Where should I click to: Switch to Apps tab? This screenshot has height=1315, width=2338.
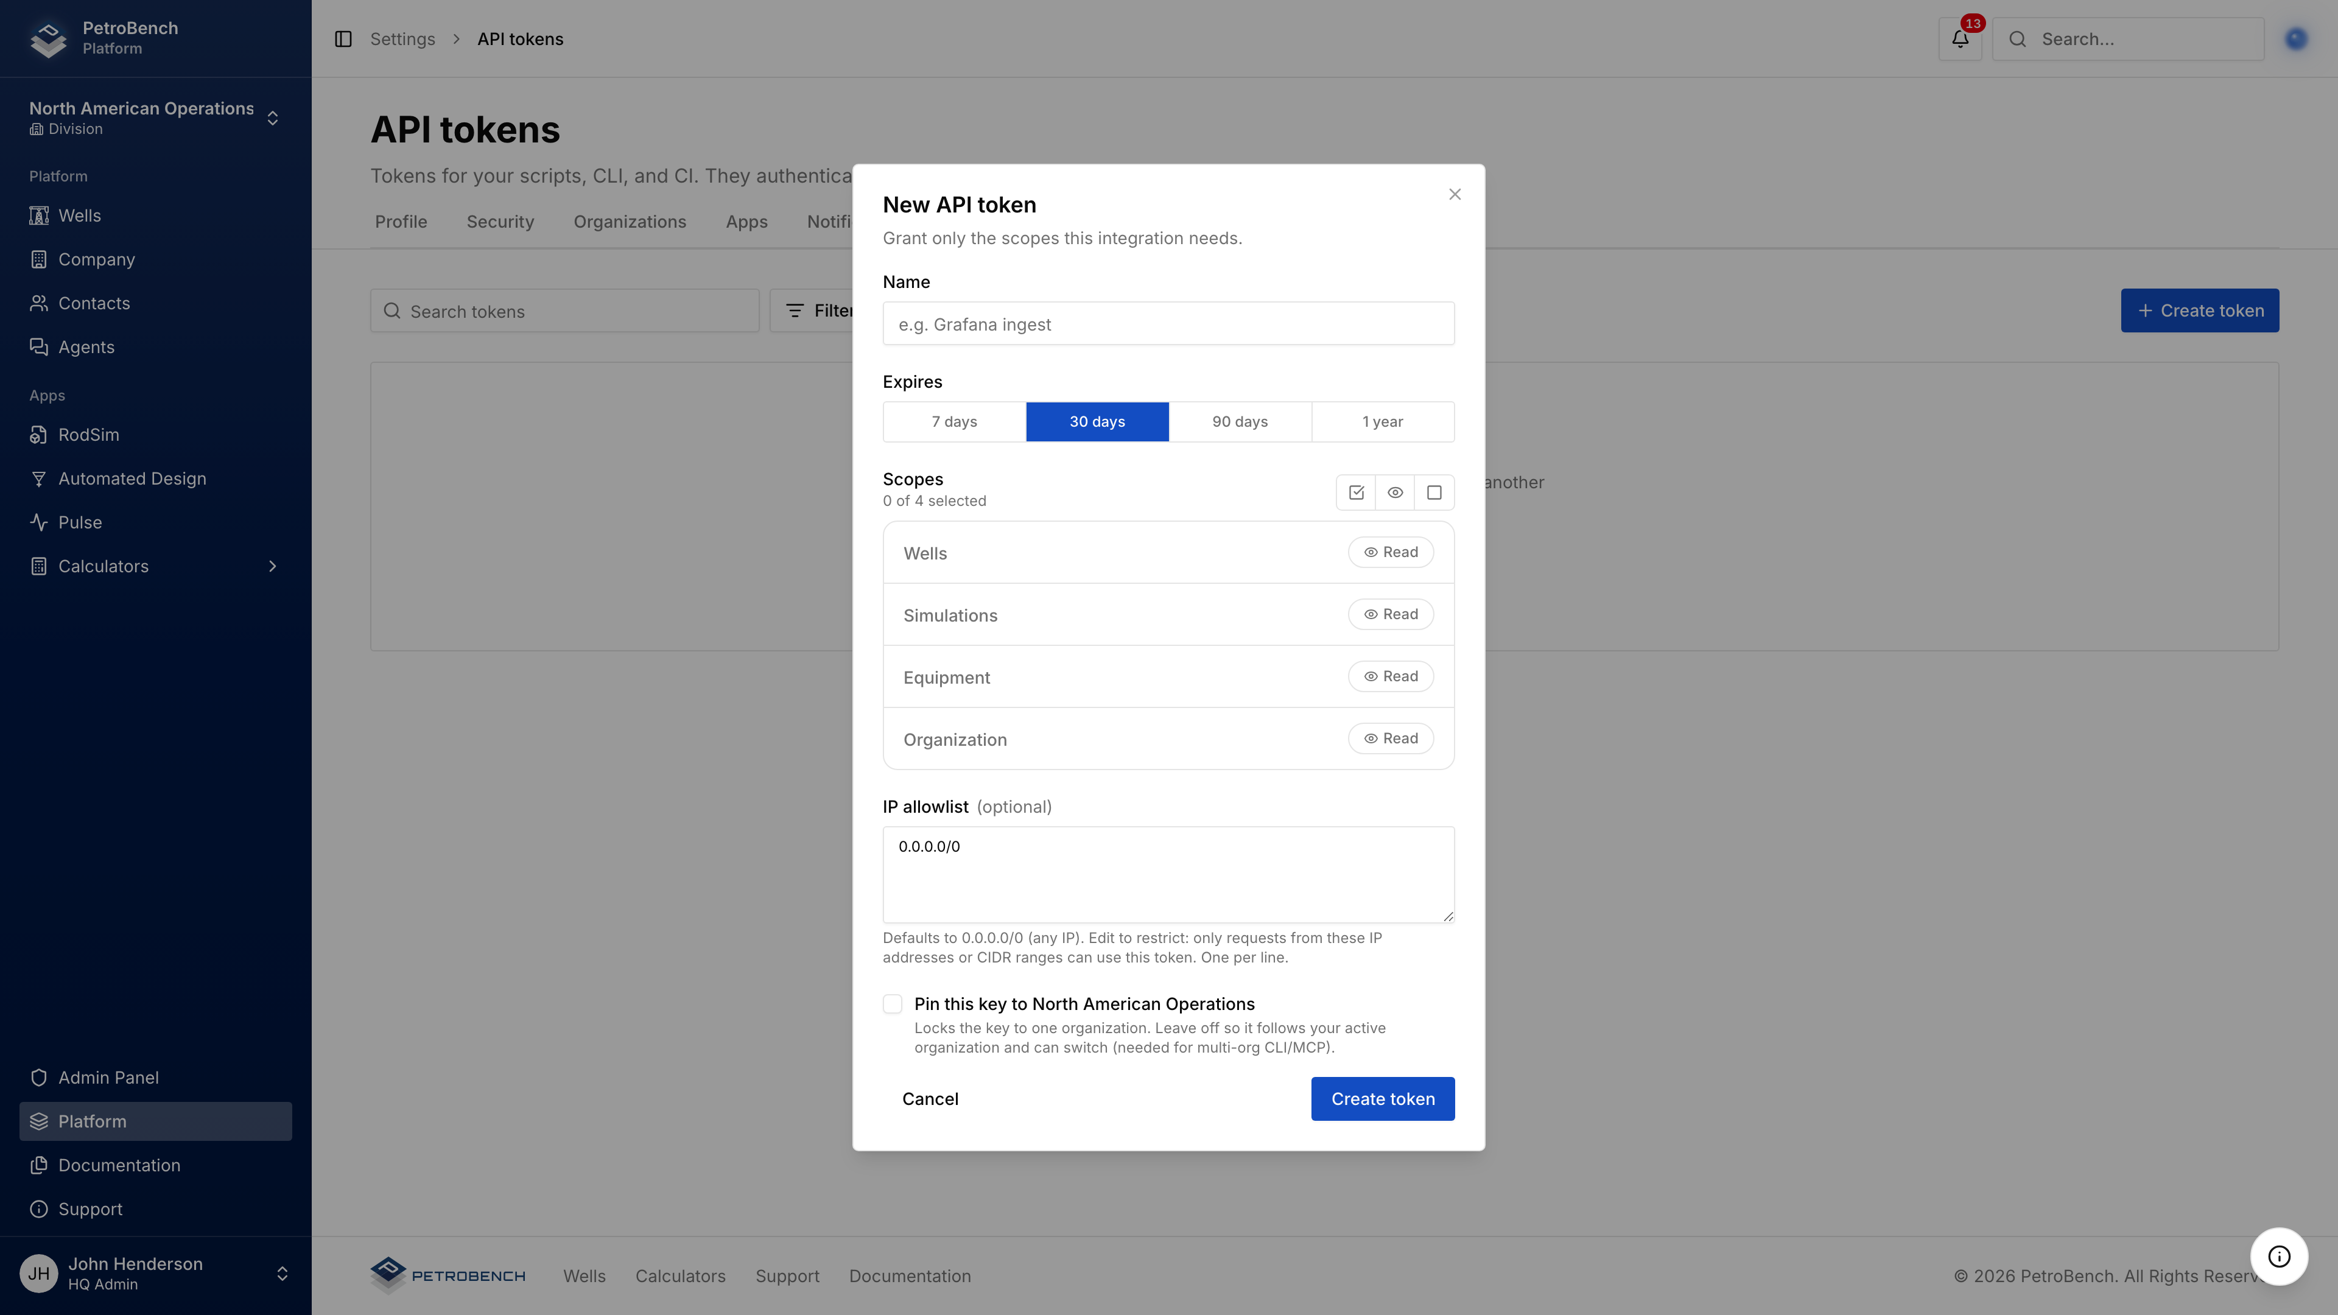[746, 222]
